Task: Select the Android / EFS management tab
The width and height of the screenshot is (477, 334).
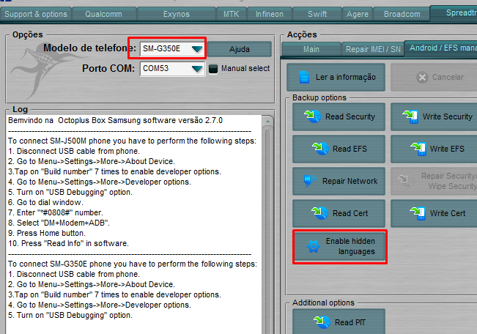Action: pyautogui.click(x=441, y=48)
